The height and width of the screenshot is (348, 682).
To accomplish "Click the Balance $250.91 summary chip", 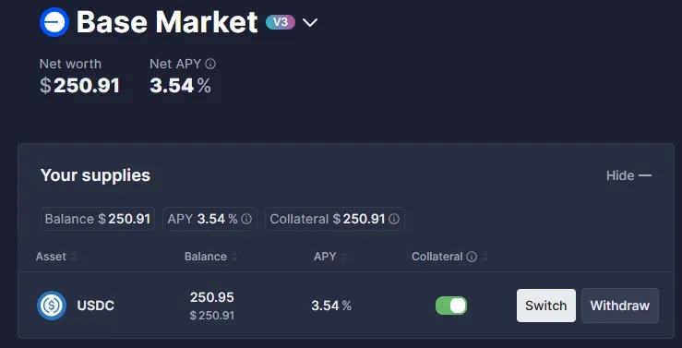I will 98,219.
